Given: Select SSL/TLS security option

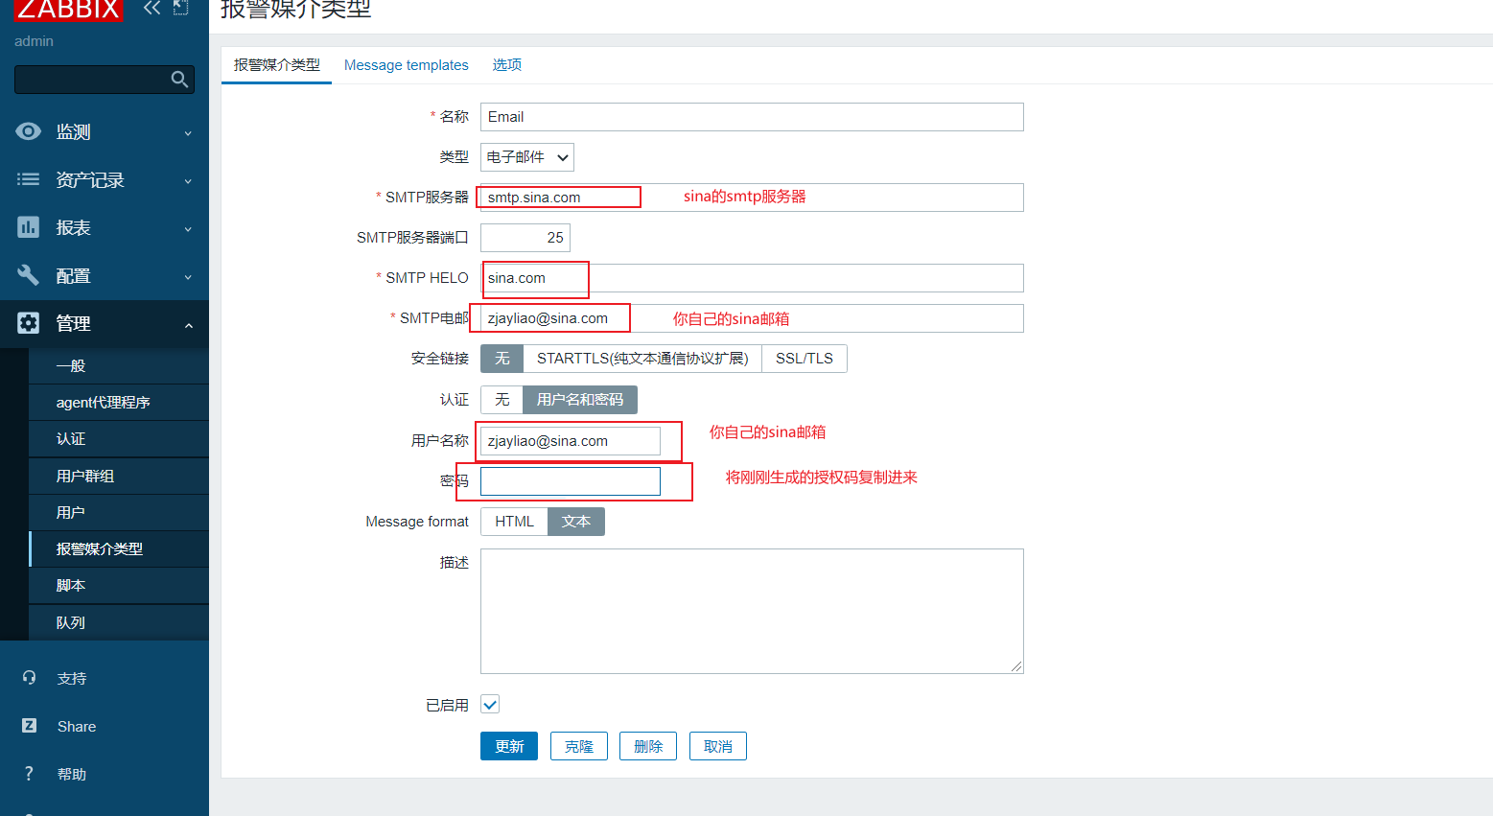Looking at the screenshot, I should tap(805, 359).
